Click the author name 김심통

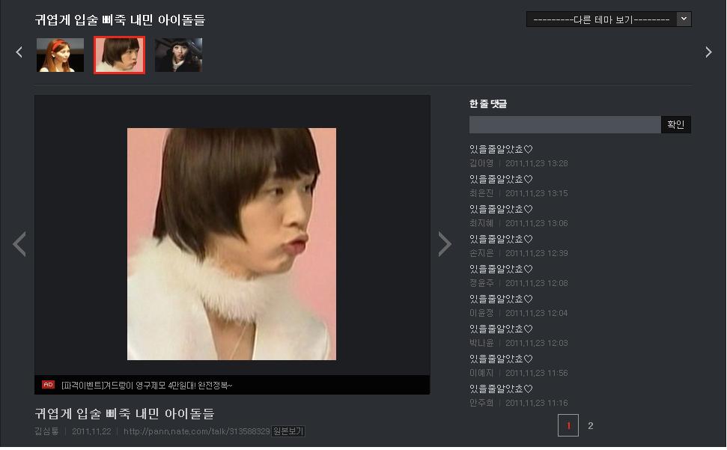coord(47,431)
